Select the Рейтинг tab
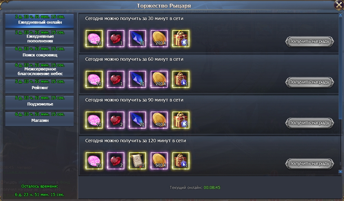 (39, 86)
